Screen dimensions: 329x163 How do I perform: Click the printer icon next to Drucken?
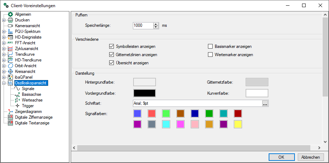coord(10,20)
